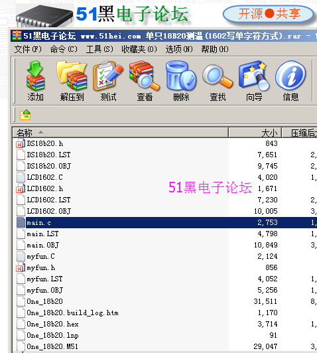Run the Test (测试) archive tool
Viewport: 317px width, 353px height.
108,76
